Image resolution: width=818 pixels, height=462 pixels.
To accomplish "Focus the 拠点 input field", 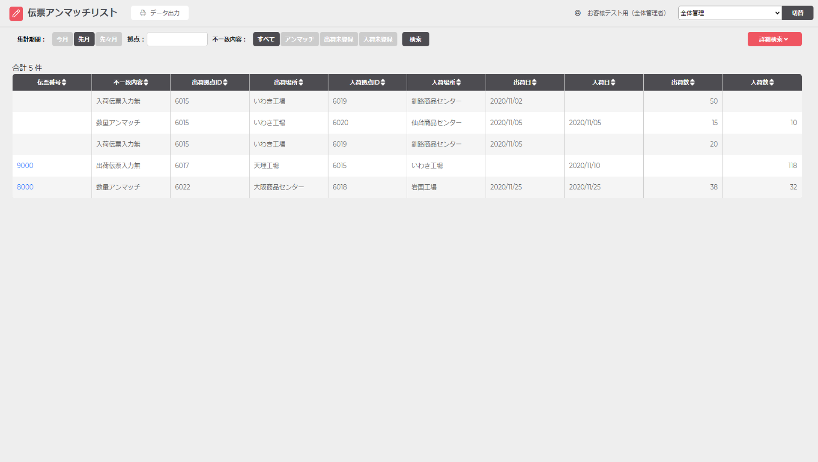I will pos(177,39).
